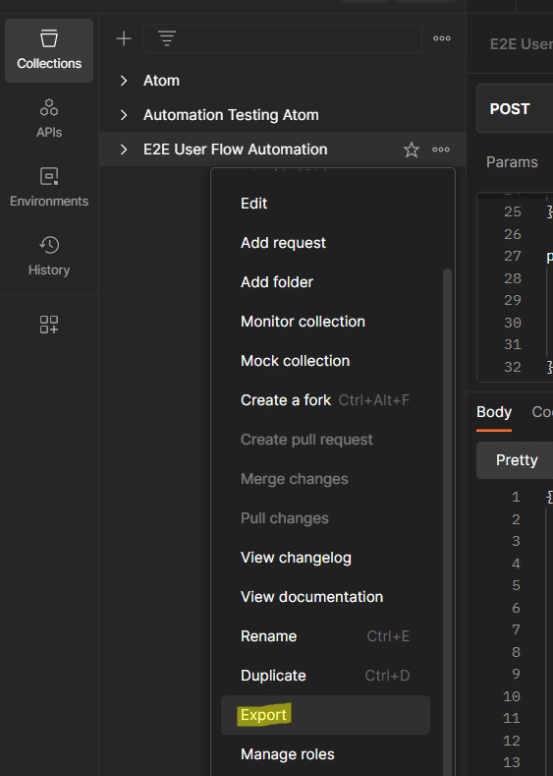Click line number 32 in request editor
The width and height of the screenshot is (553, 776).
click(513, 367)
